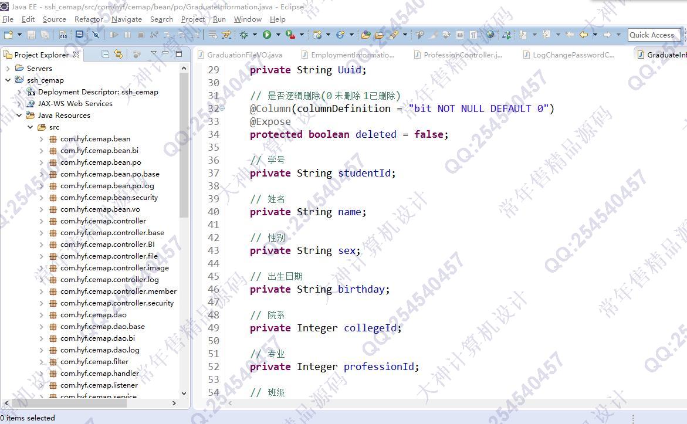Collapse the src folder node
This screenshot has width=687, height=424.
pyautogui.click(x=31, y=127)
